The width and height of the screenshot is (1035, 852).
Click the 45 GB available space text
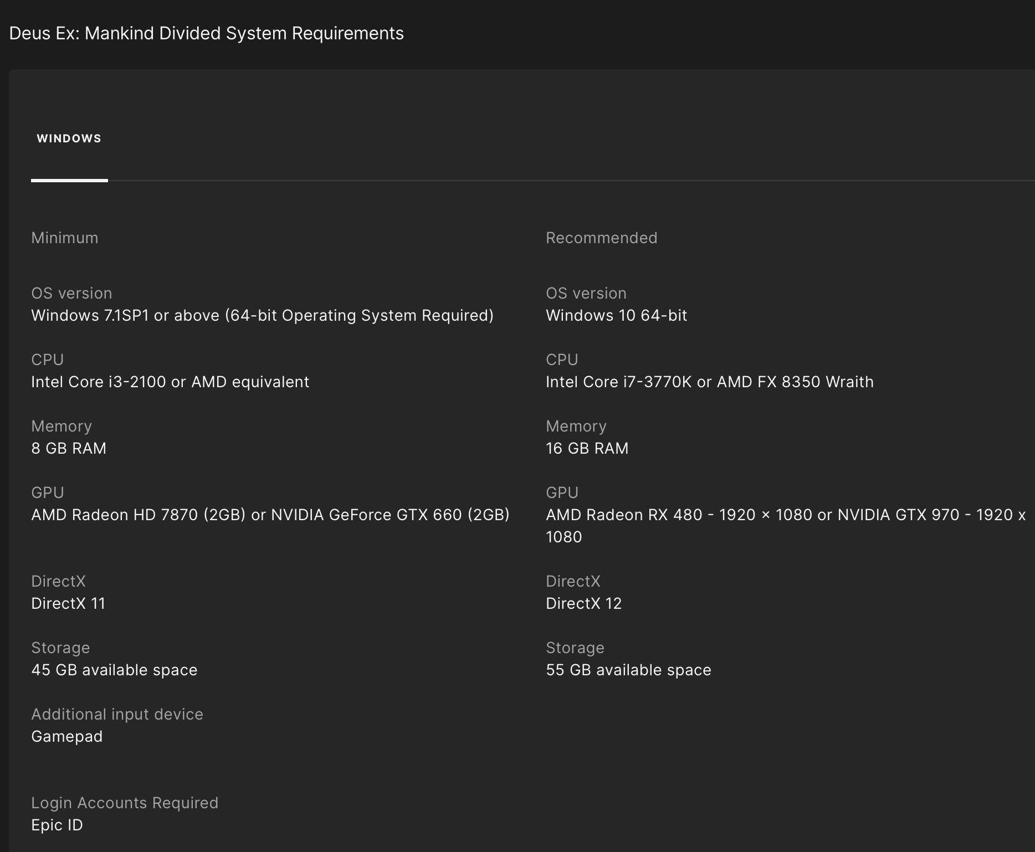tap(114, 670)
